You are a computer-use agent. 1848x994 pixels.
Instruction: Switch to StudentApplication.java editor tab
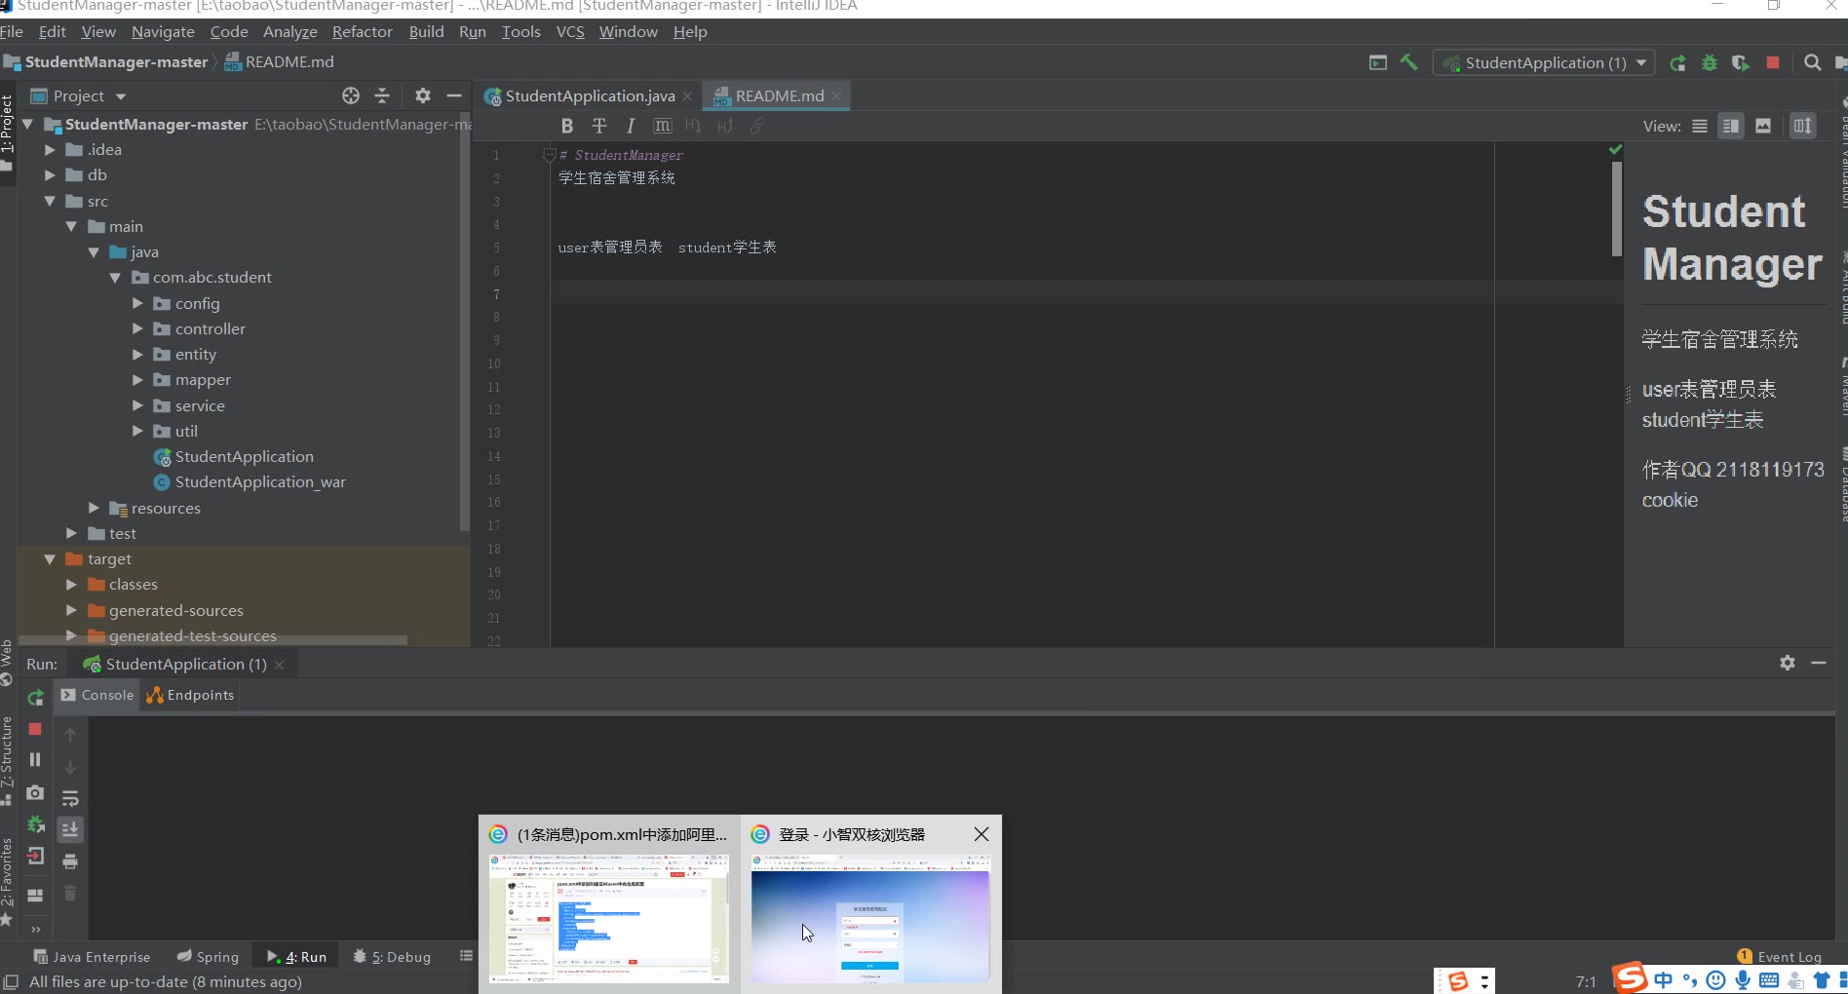click(x=589, y=96)
